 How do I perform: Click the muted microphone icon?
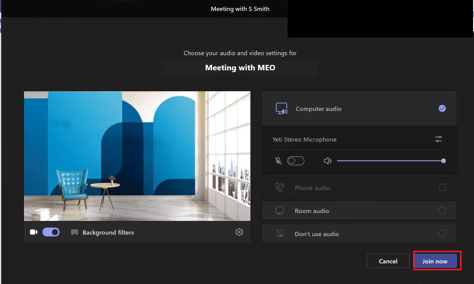click(x=278, y=161)
